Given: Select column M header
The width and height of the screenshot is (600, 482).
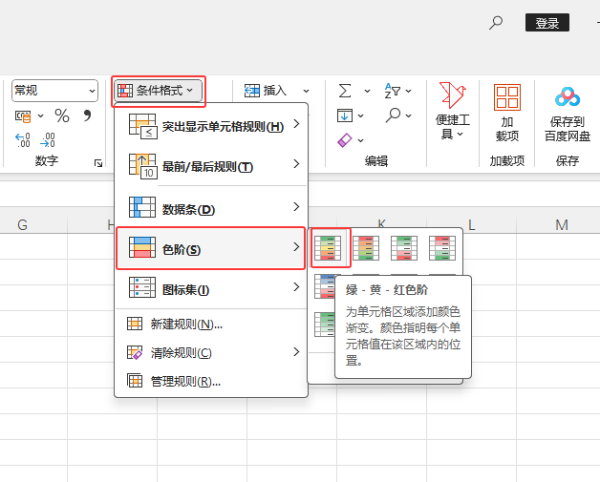Looking at the screenshot, I should 562,225.
